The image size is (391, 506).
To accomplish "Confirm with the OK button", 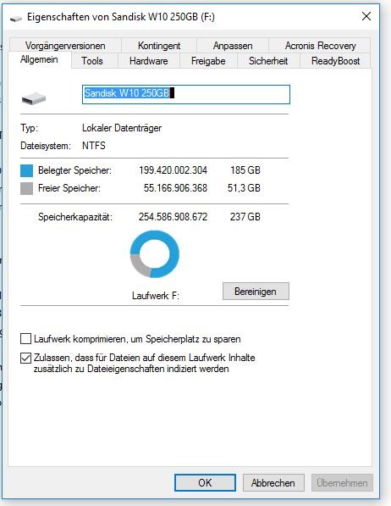I will (205, 483).
